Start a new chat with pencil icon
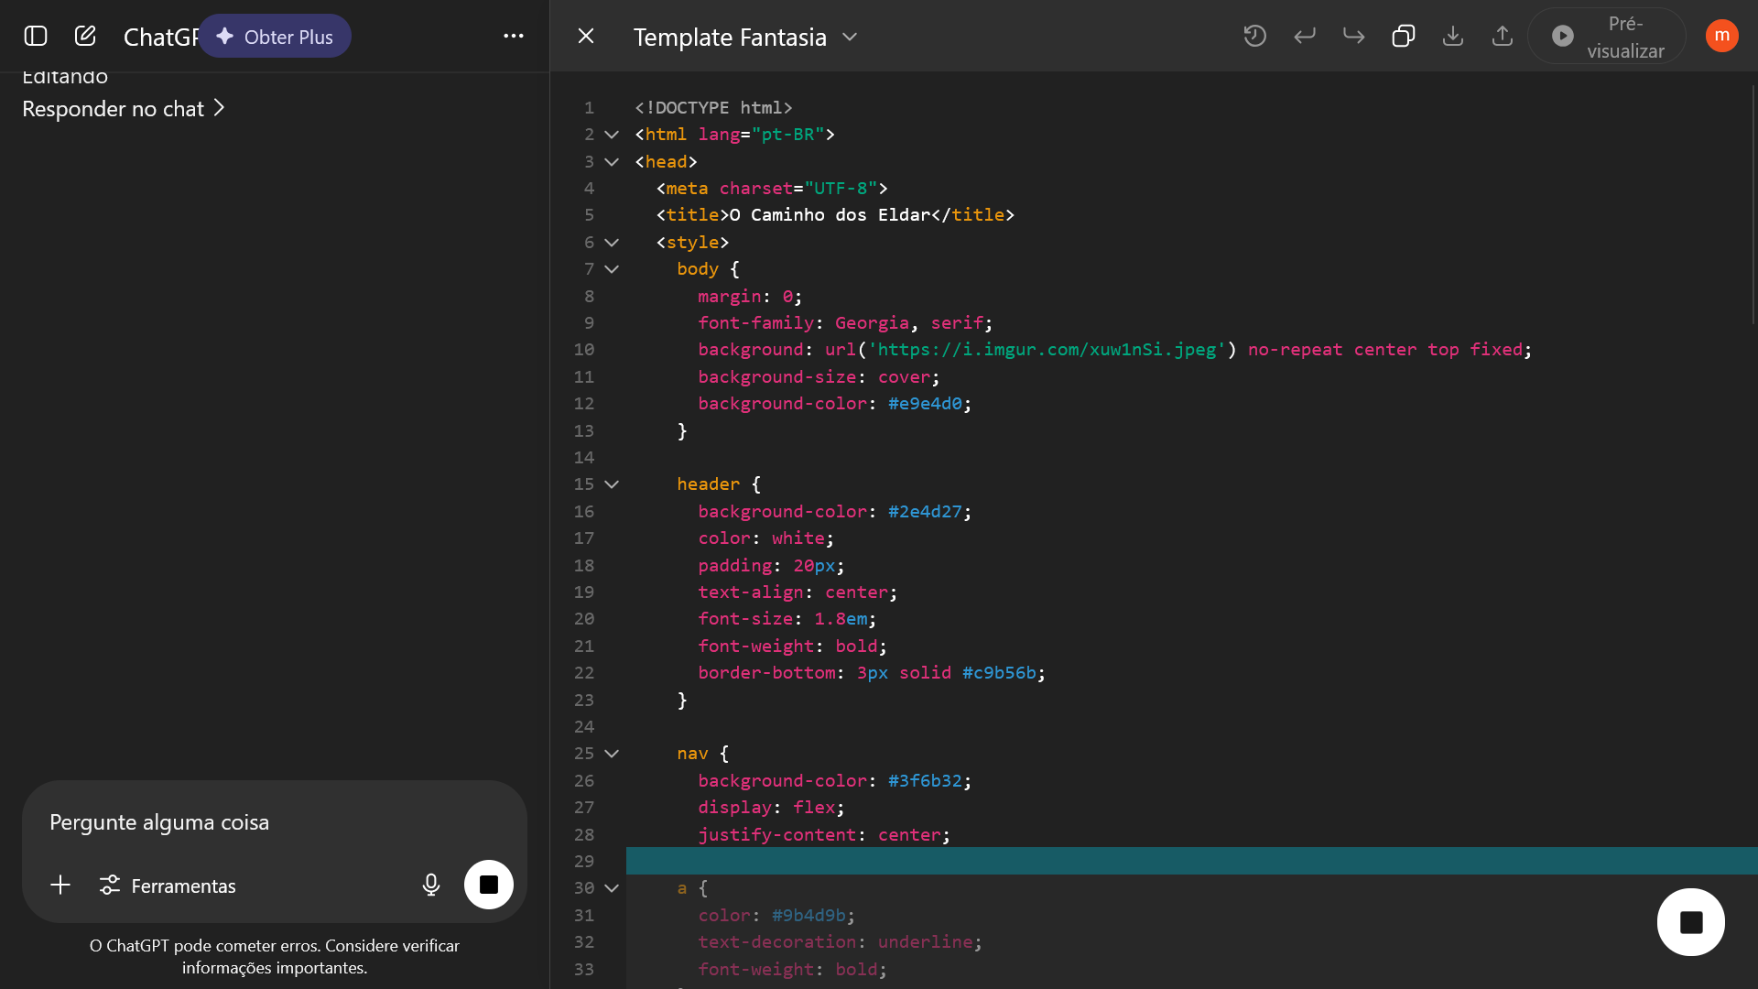 click(x=85, y=36)
